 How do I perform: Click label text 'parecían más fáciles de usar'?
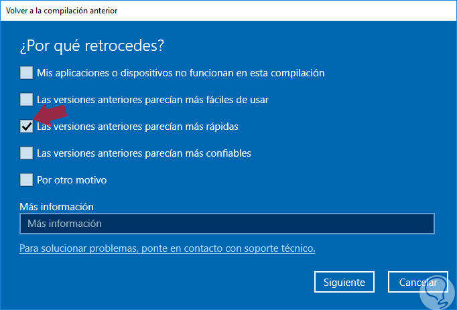206,99
